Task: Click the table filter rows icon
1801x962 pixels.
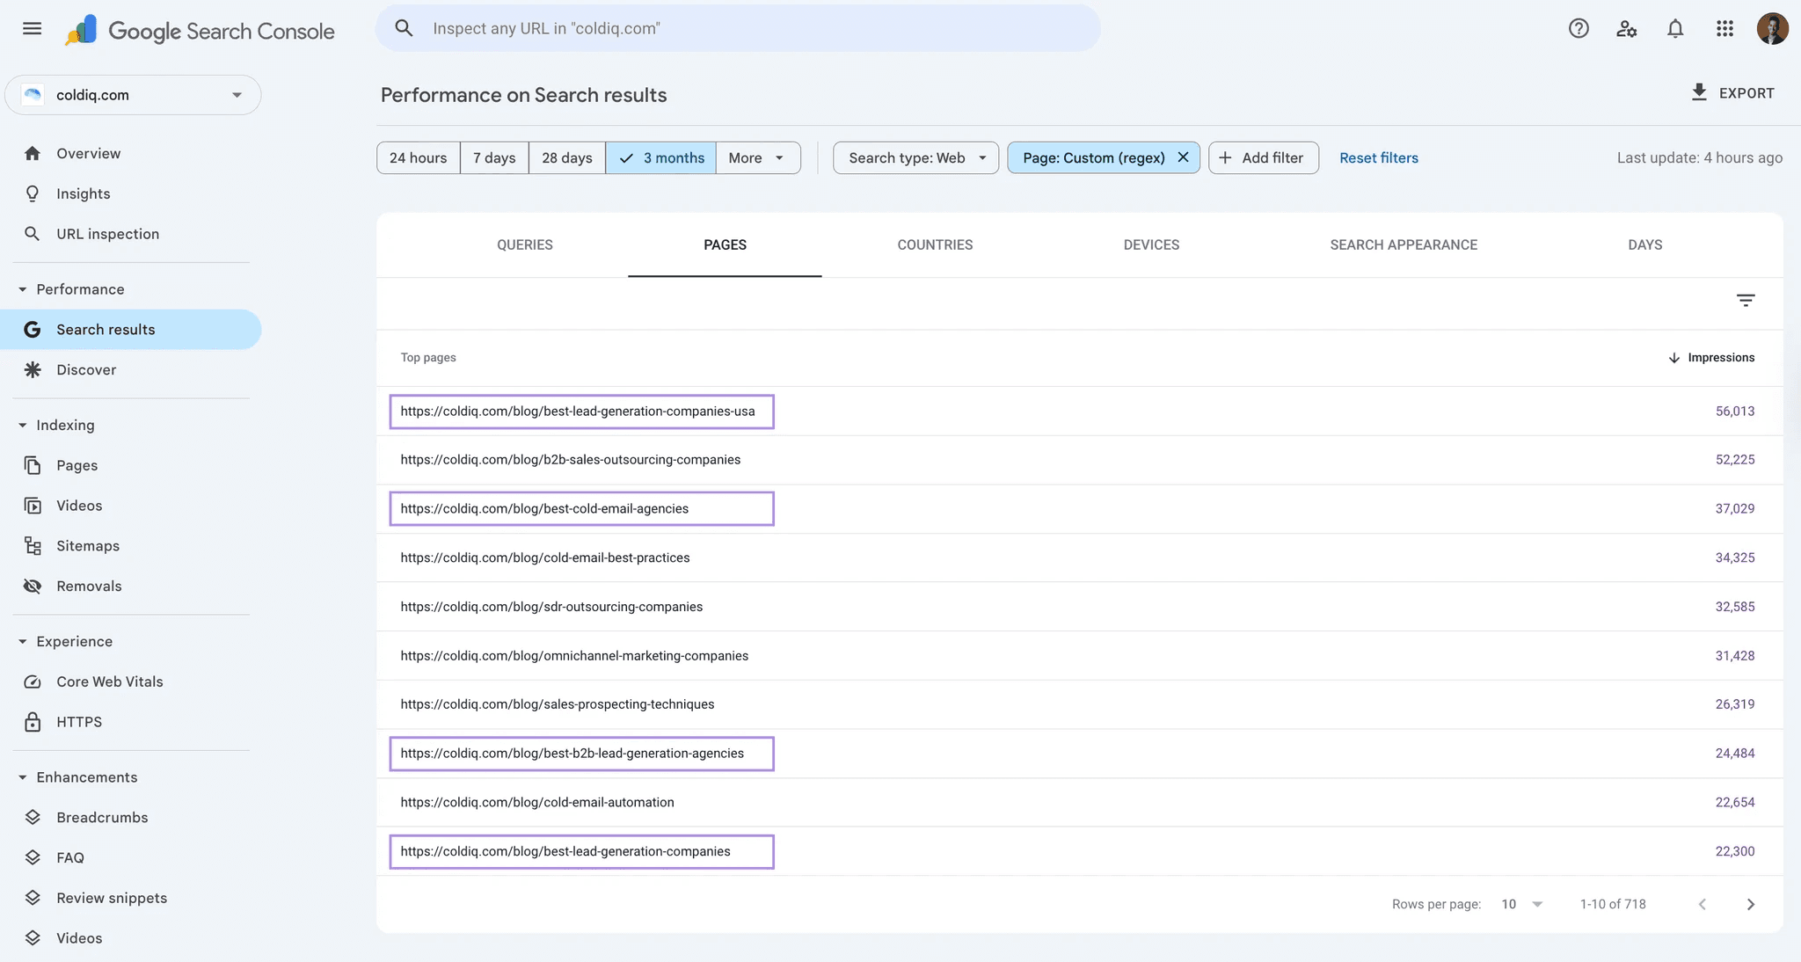Action: pyautogui.click(x=1746, y=301)
